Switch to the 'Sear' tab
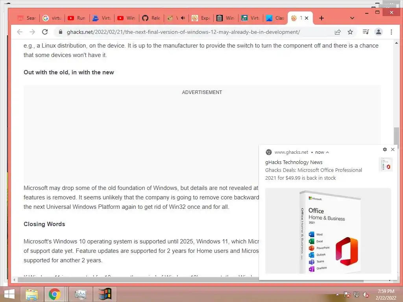Viewport: 403px width, 302px height. coord(26,18)
